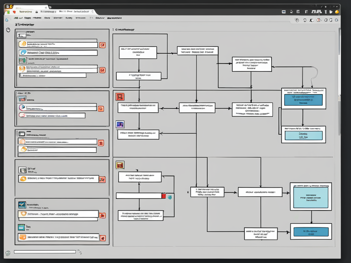Click the monitor icon heading the third left panel
The width and height of the screenshot is (351, 263).
22,134
